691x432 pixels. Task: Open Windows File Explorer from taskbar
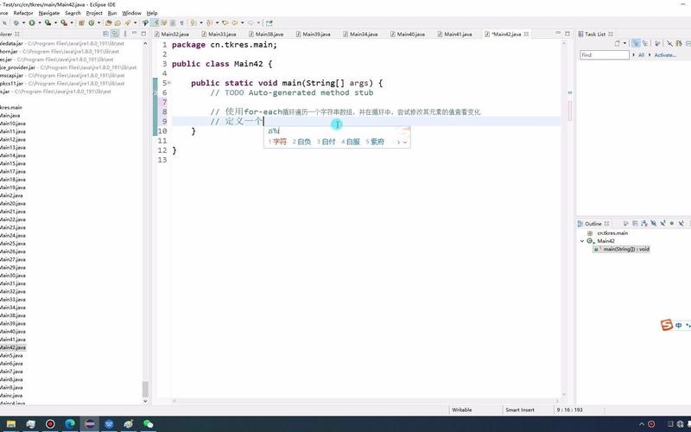(x=11, y=424)
